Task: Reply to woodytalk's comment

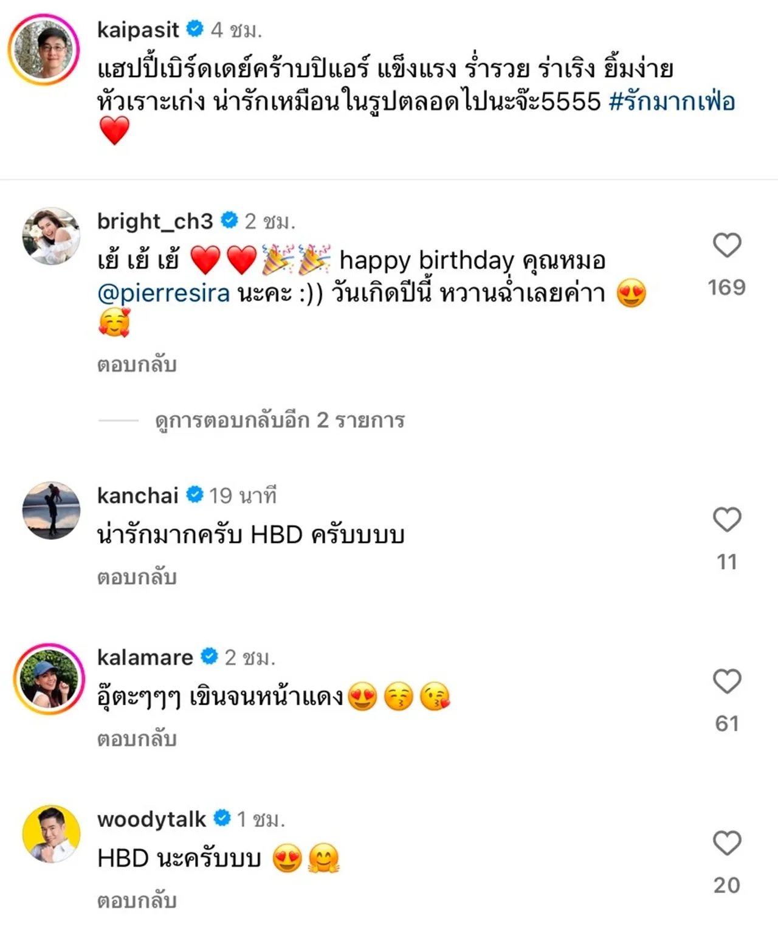Action: [137, 900]
